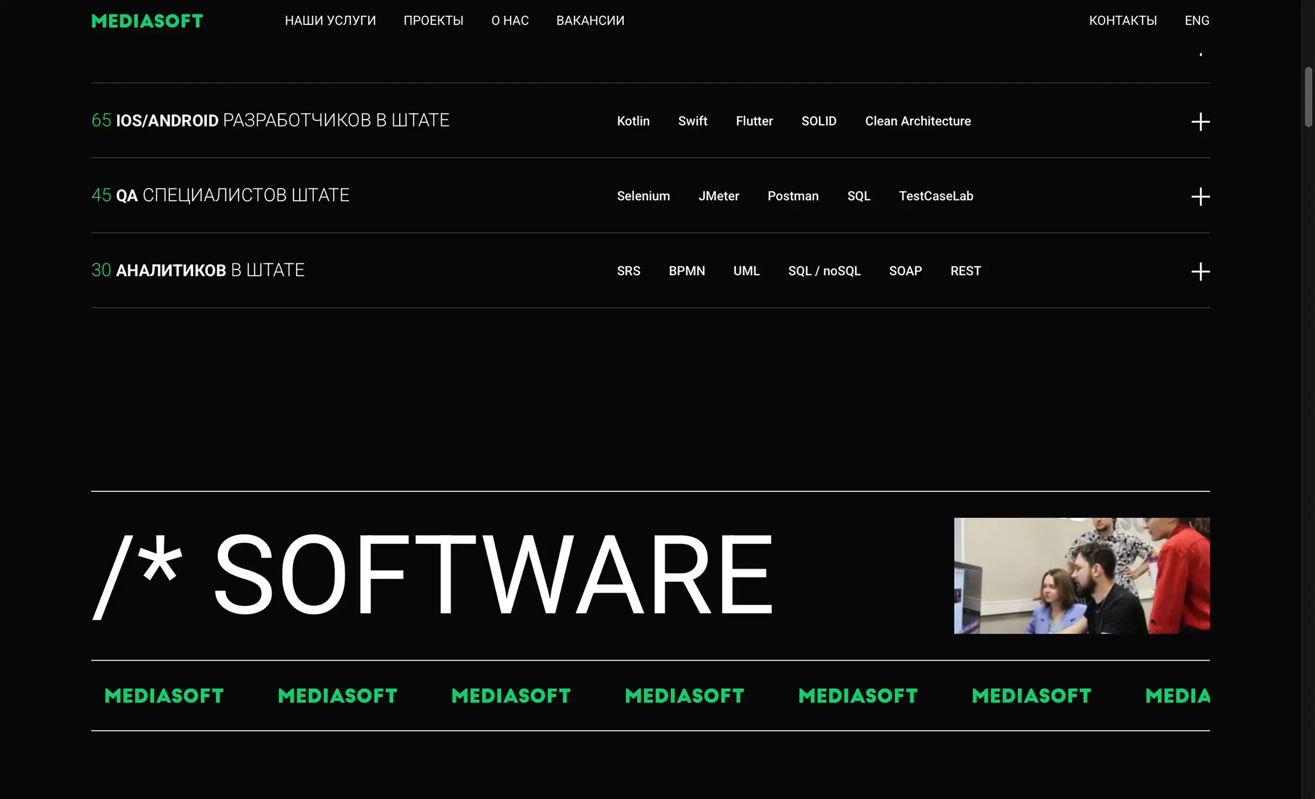Image resolution: width=1315 pixels, height=799 pixels.
Task: Expand the iOS/Android developers row plus icon
Action: click(1200, 122)
